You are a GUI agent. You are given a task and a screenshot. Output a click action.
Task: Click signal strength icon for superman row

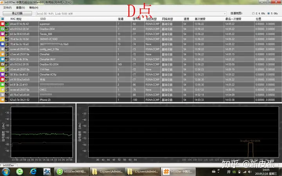[7, 24]
